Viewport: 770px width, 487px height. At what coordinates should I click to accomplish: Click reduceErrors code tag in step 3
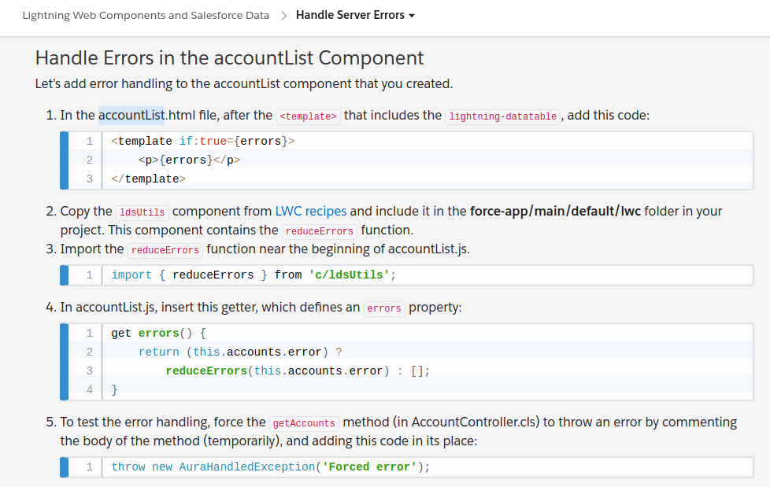coord(165,250)
